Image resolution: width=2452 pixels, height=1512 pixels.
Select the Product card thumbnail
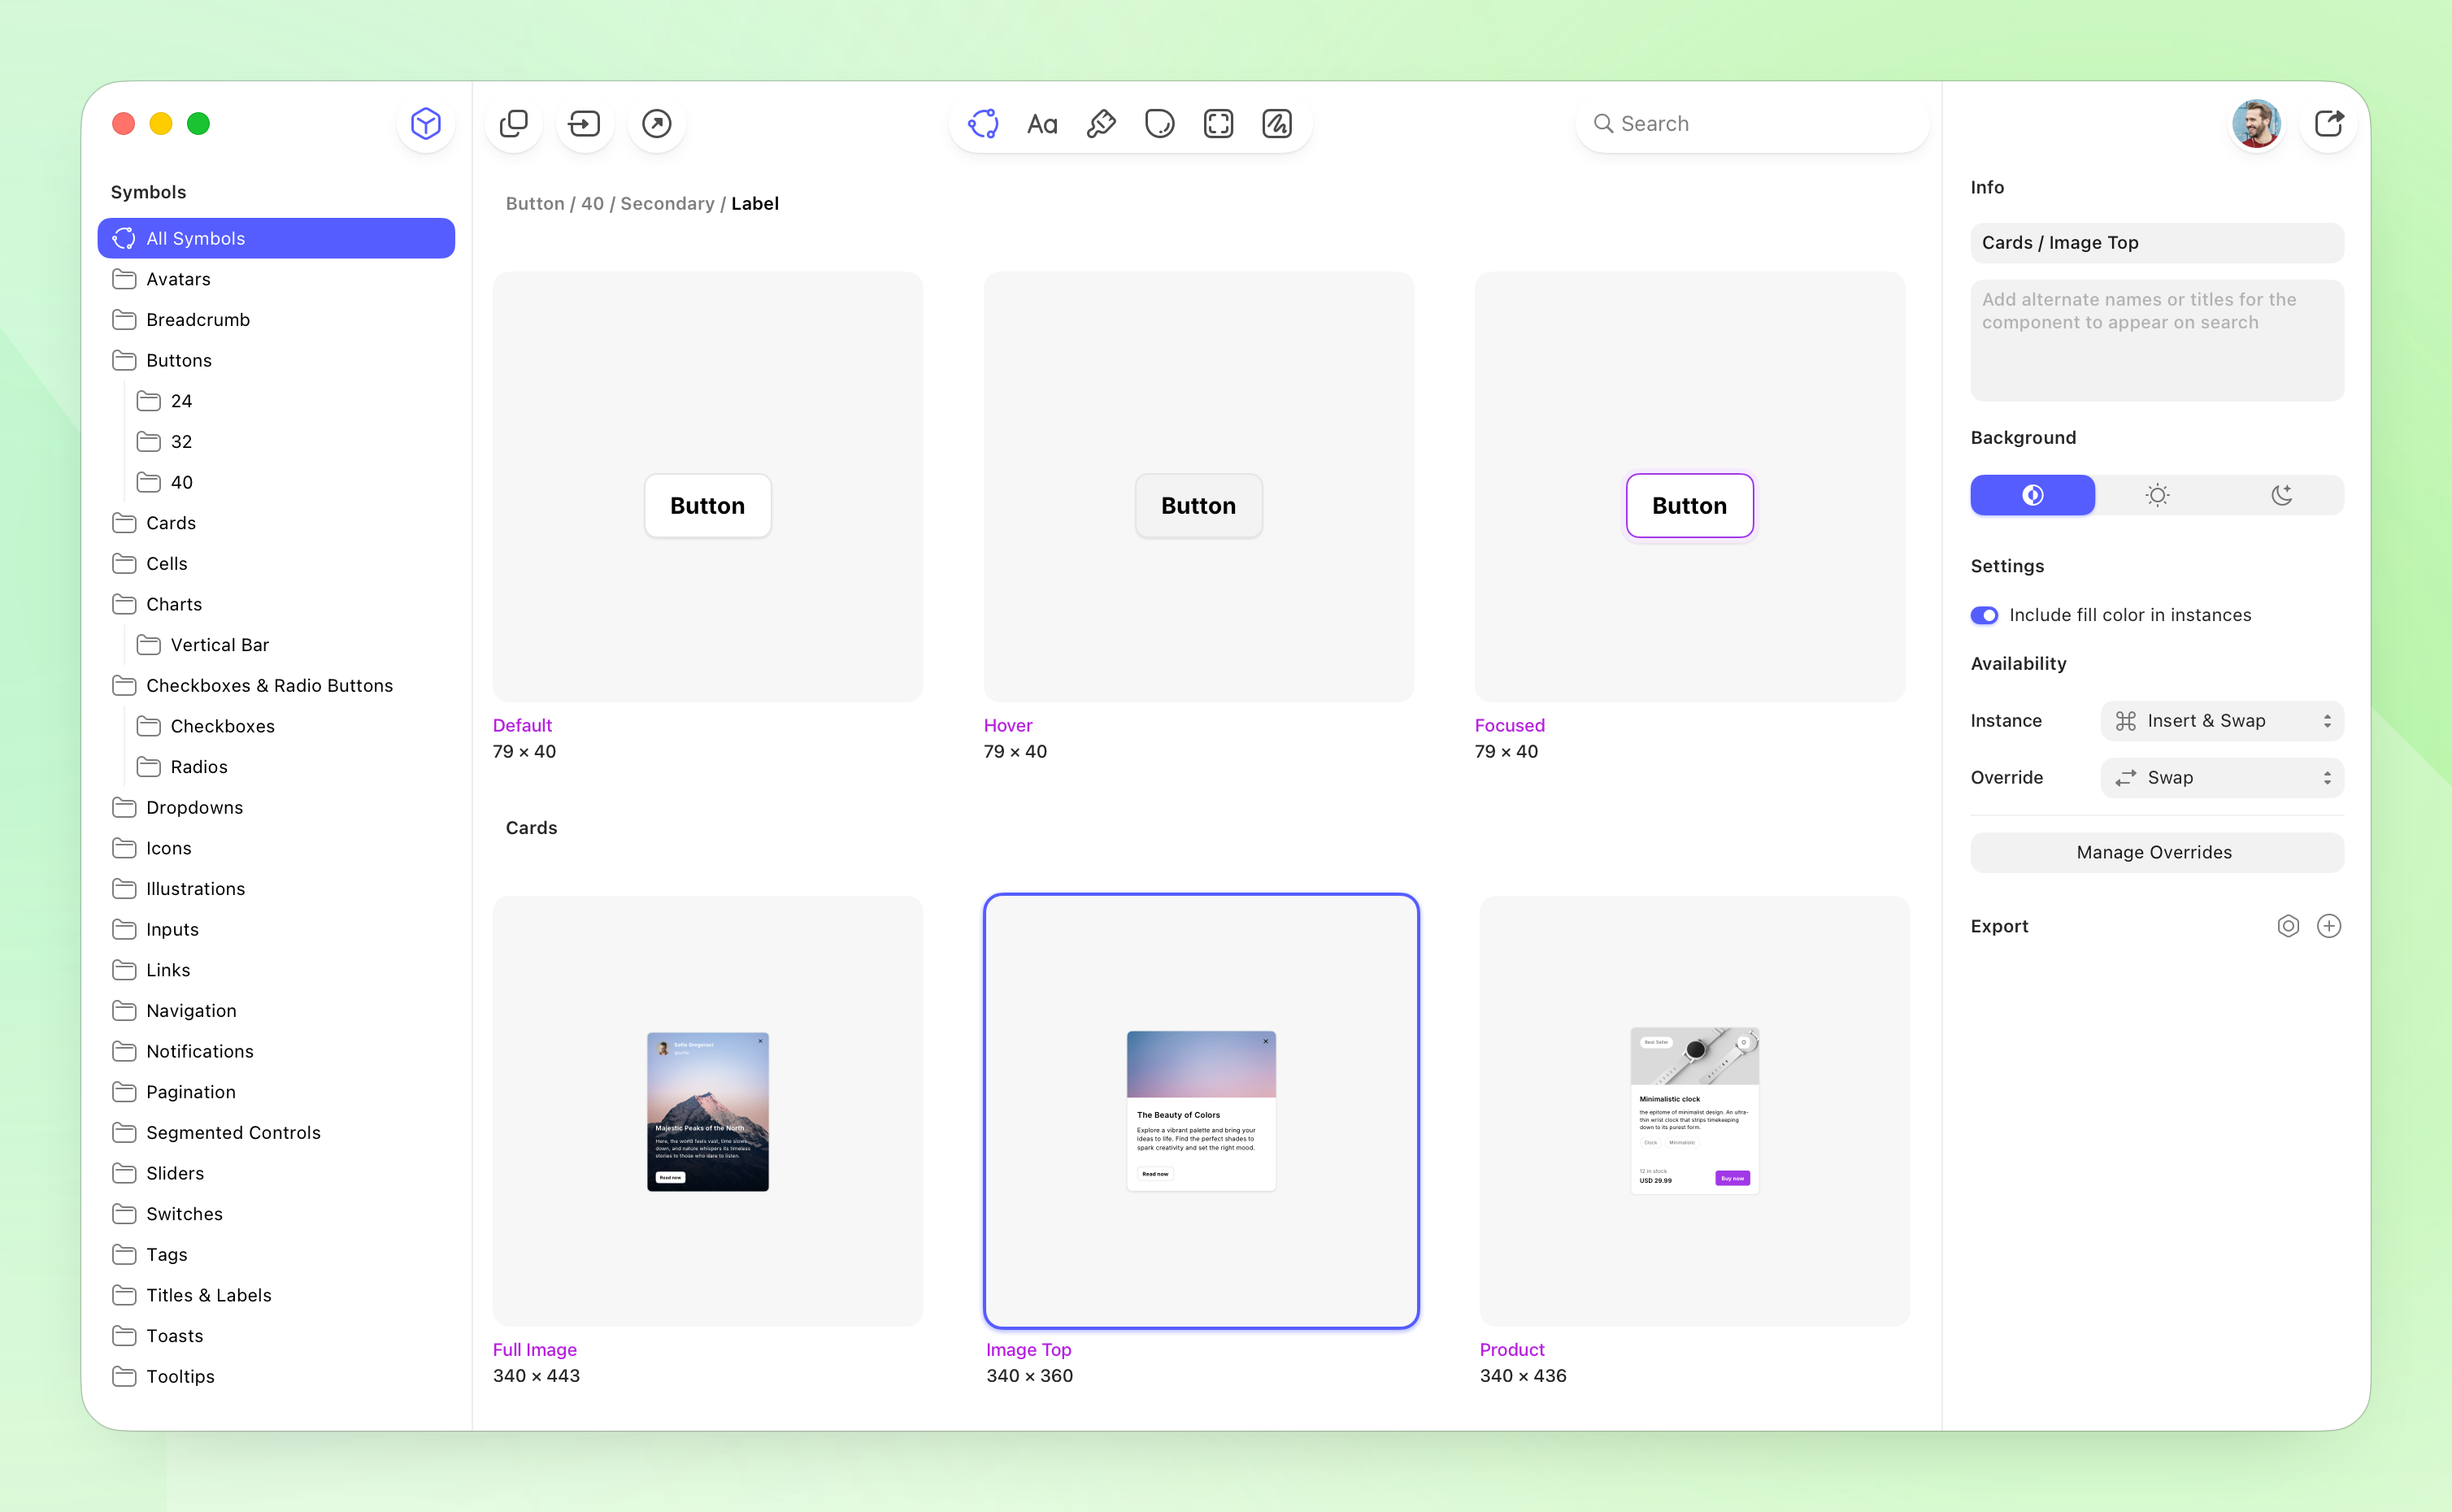click(1695, 1111)
